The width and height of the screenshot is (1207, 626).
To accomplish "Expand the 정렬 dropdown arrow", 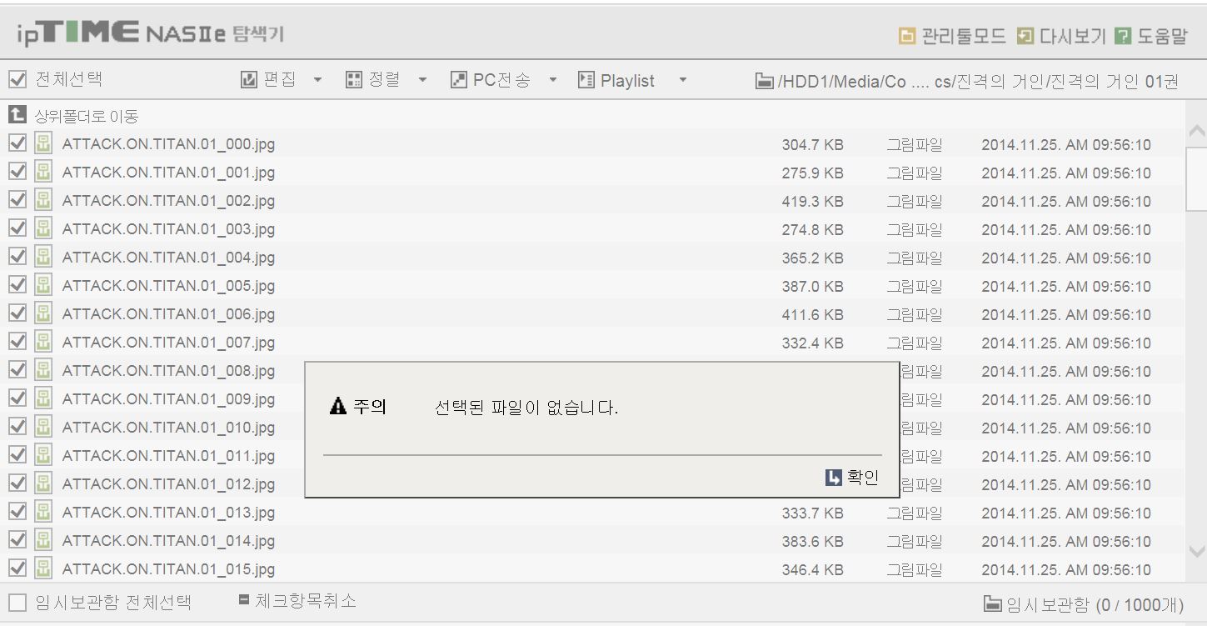I will [422, 80].
